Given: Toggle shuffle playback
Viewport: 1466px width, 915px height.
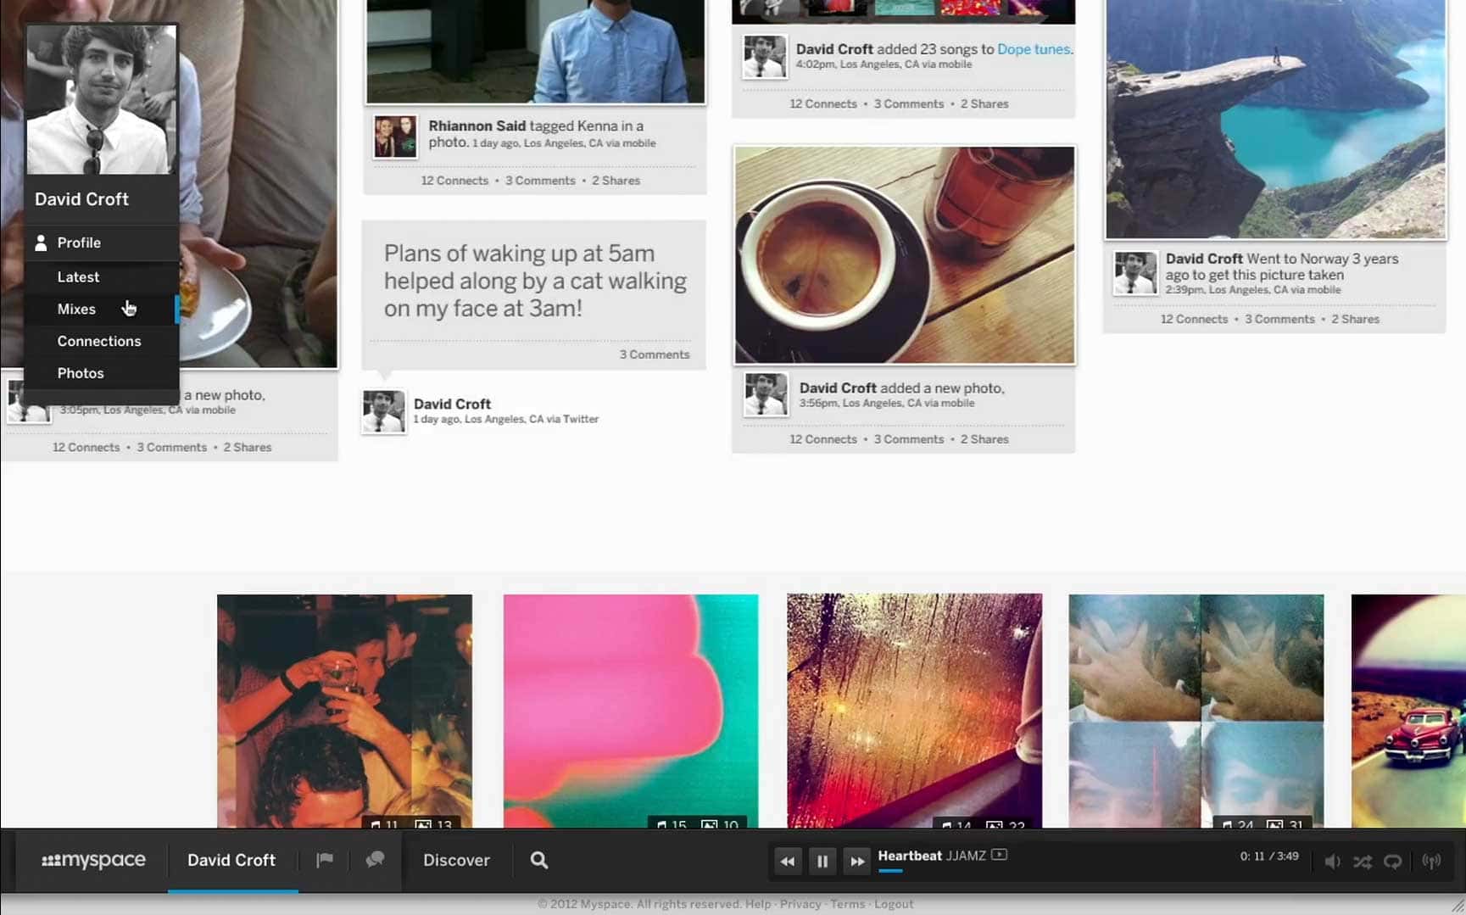Looking at the screenshot, I should click(x=1363, y=862).
